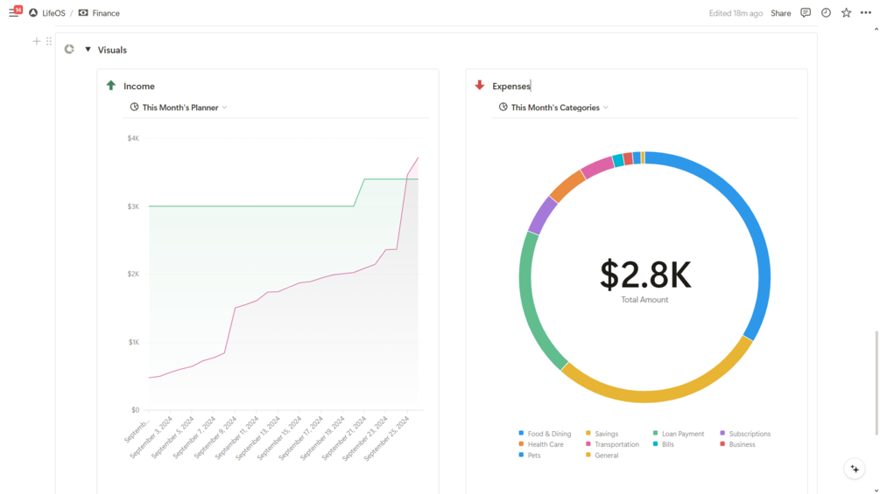This screenshot has width=880, height=494.
Task: Click the LifeOS workspace icon
Action: (x=33, y=13)
